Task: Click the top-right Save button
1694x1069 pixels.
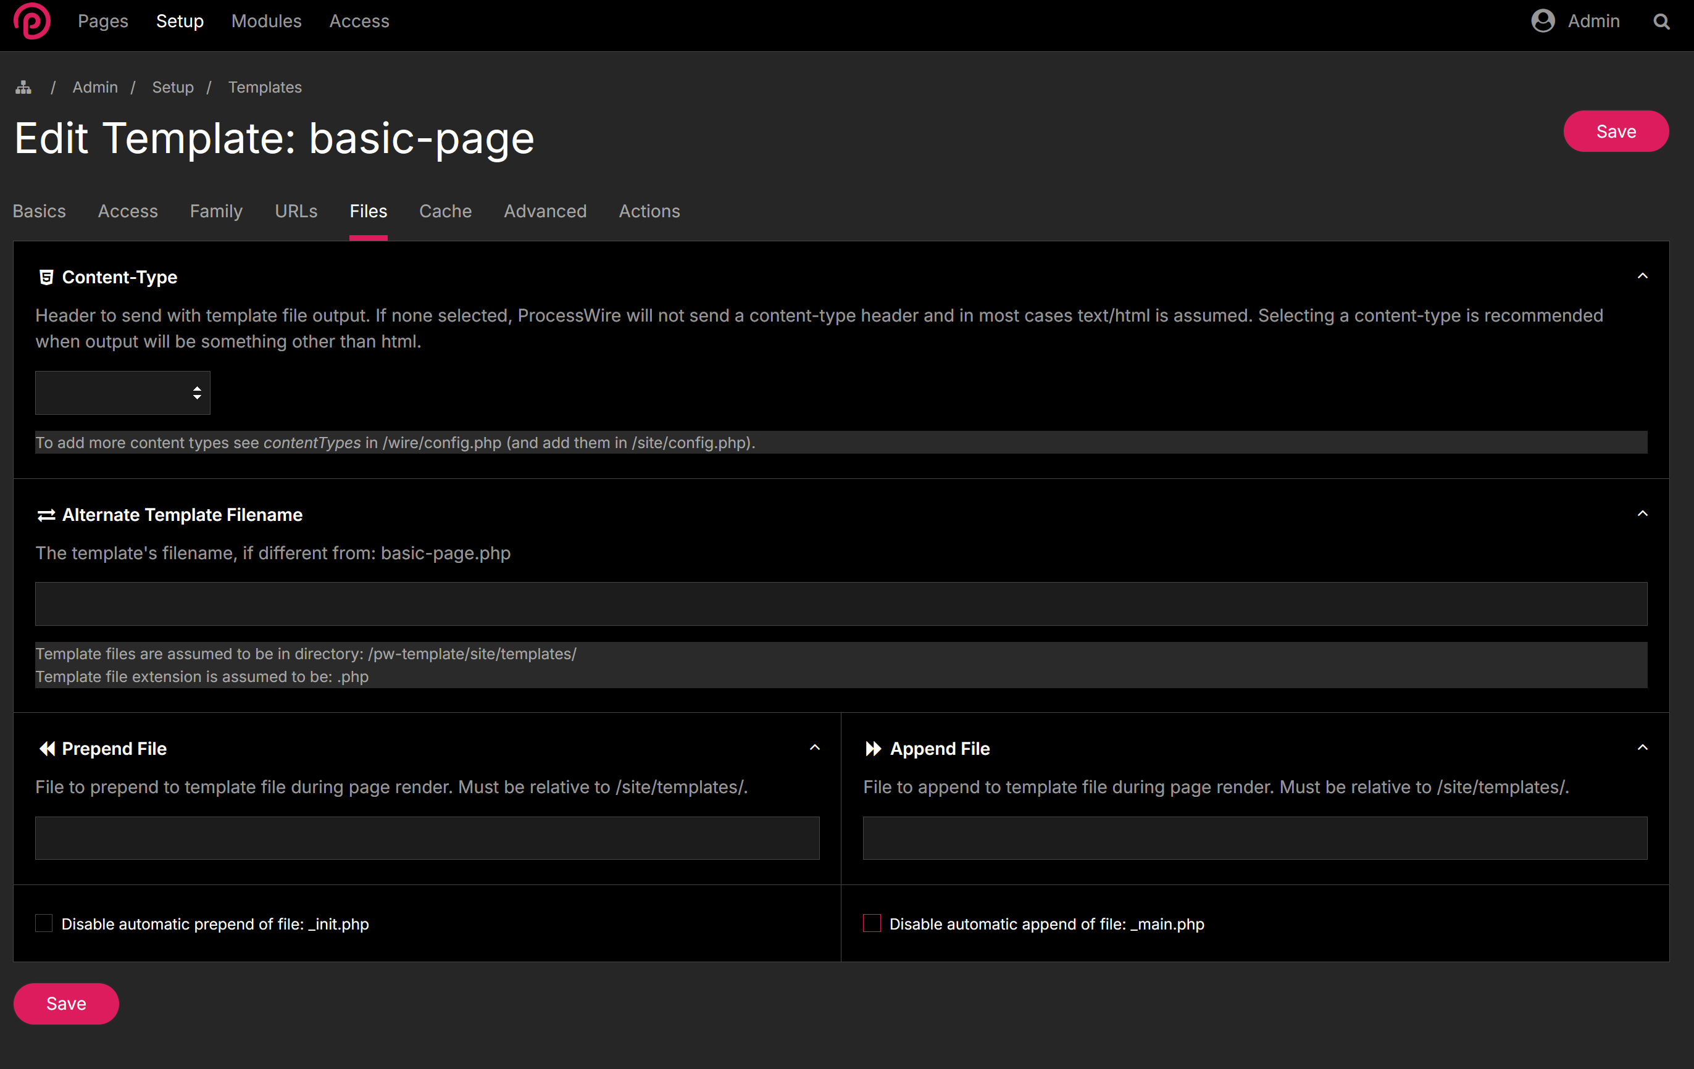Action: (1615, 131)
